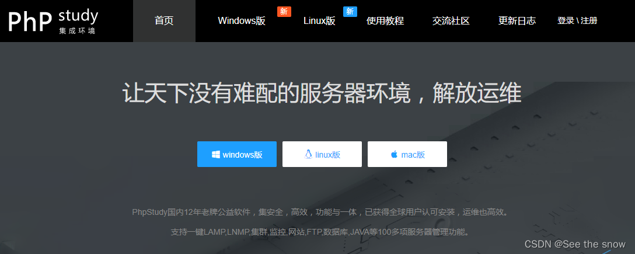Click the 登录 \ 注册 link

(577, 20)
